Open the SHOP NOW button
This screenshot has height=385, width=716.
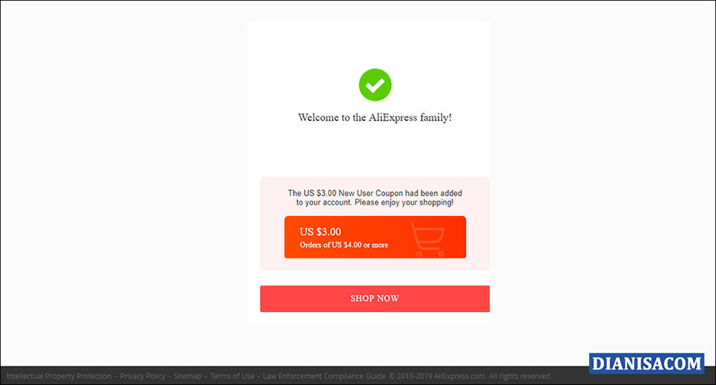(x=375, y=299)
